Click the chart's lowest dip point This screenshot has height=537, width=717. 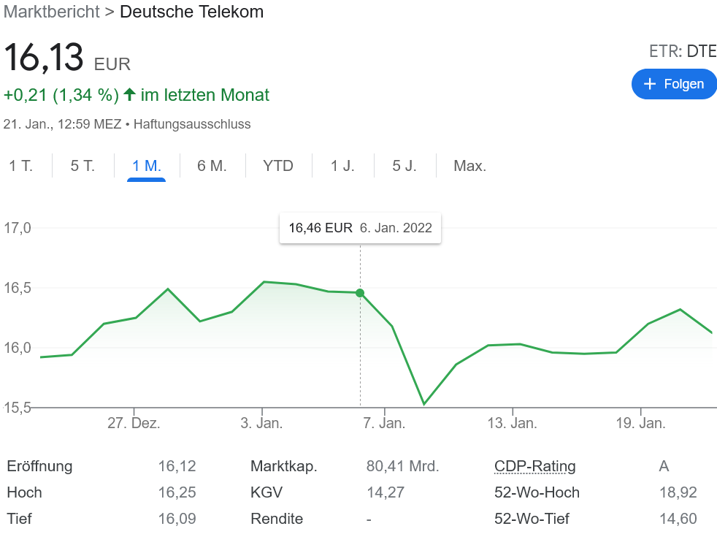point(423,404)
